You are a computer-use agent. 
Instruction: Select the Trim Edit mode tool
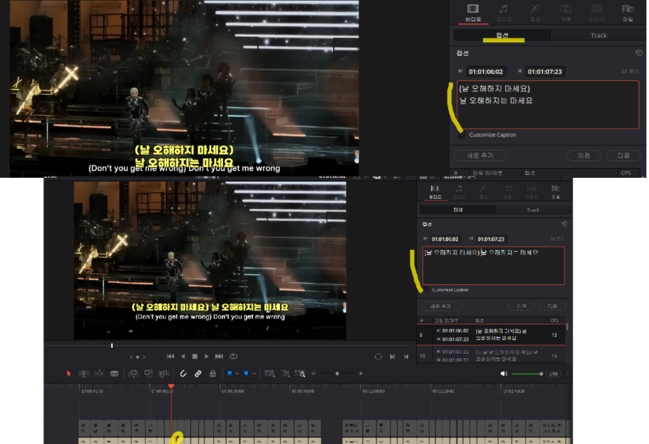click(x=84, y=373)
